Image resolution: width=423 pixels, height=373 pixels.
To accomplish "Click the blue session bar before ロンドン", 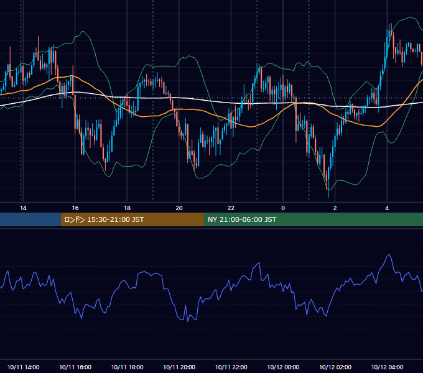I will coord(30,219).
